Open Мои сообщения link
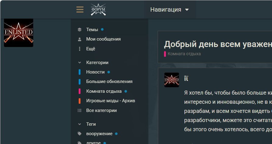 [x=103, y=39]
